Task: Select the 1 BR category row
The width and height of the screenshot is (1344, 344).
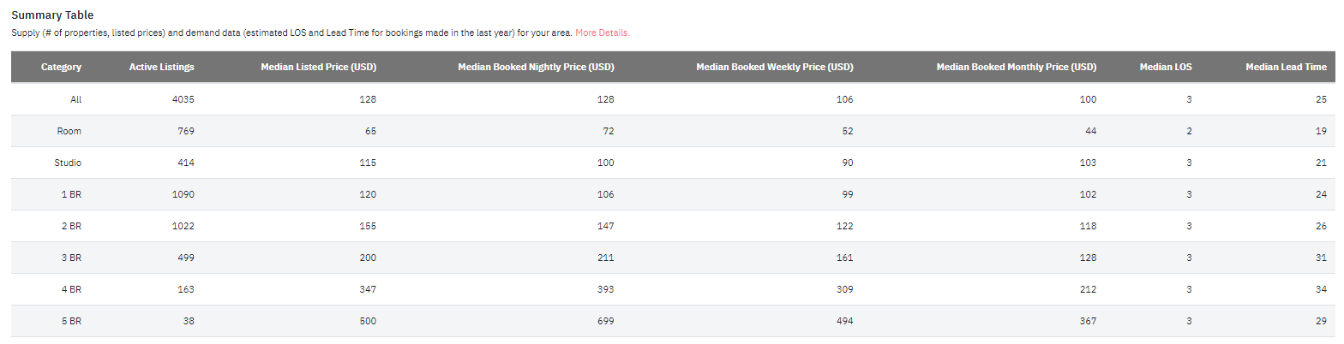Action: (673, 194)
